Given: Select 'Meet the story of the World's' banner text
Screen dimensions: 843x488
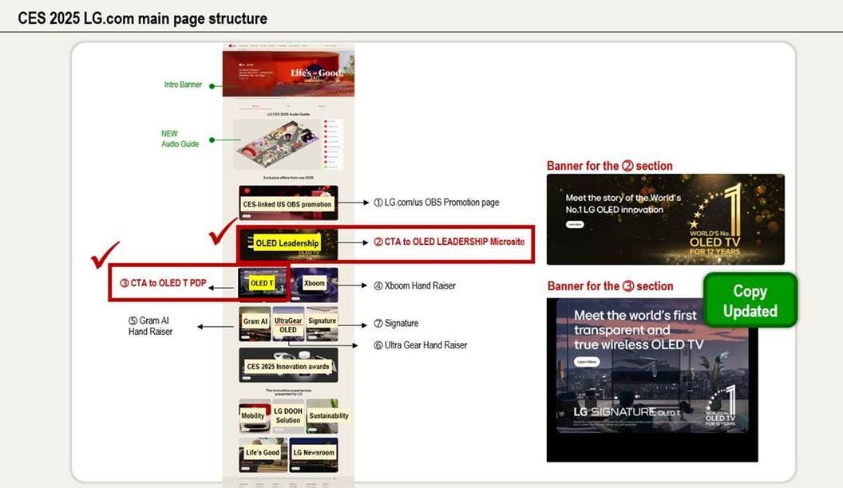Looking at the screenshot, I should point(623,198).
